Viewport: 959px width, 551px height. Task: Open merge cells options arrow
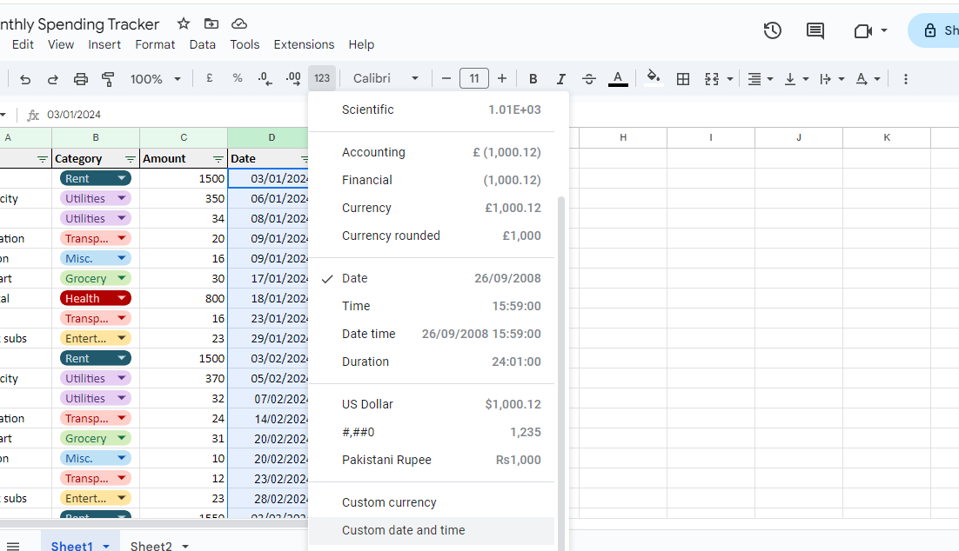729,79
